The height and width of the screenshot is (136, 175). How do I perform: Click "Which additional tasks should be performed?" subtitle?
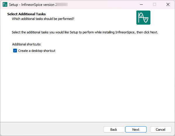(43, 19)
